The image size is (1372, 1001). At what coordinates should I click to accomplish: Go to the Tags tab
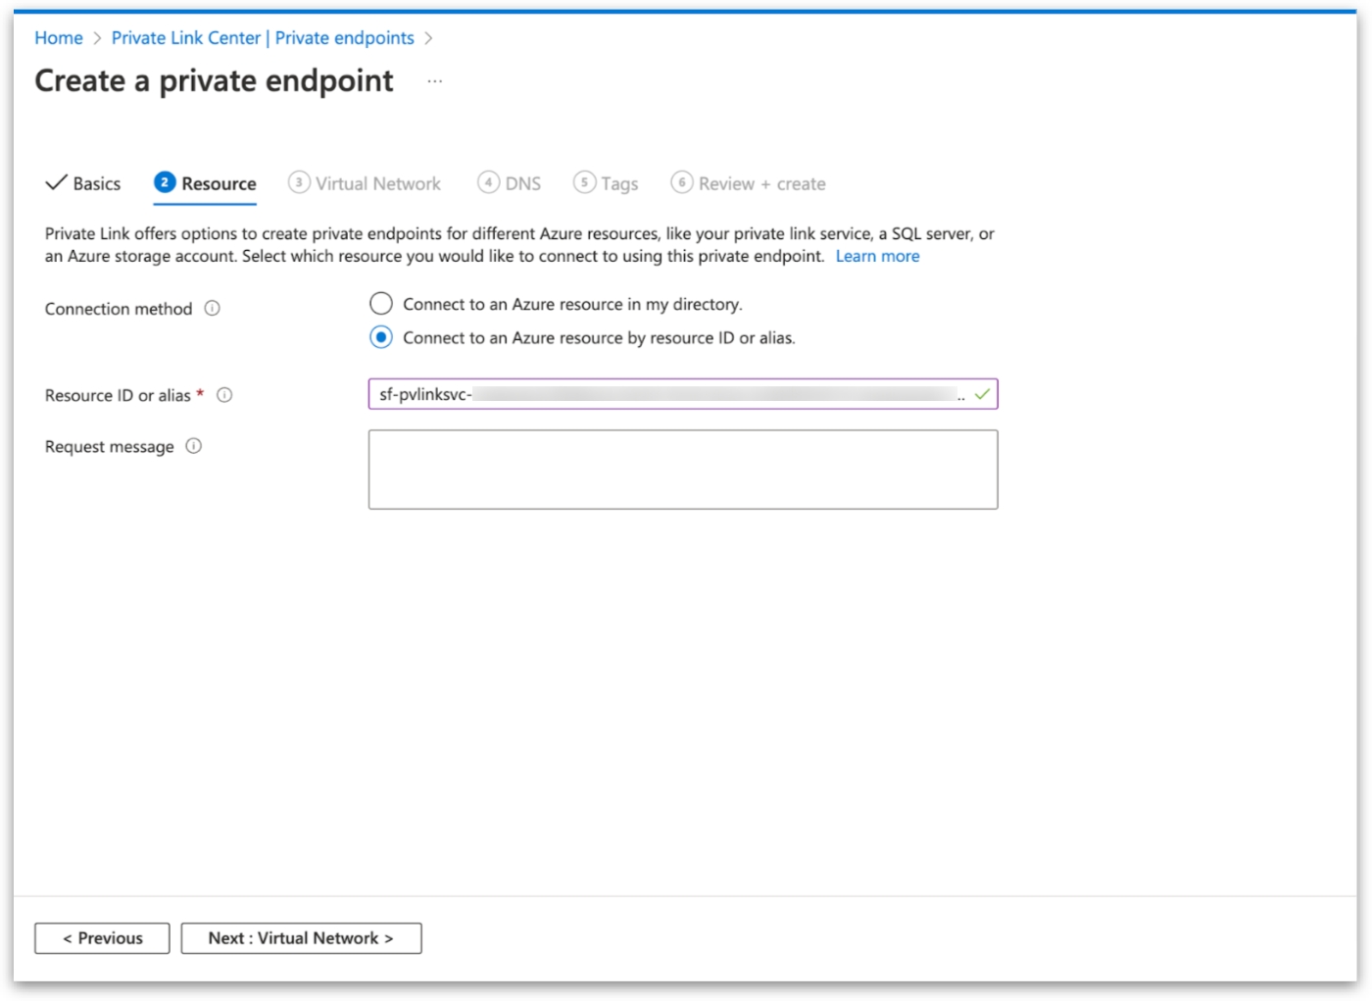pyautogui.click(x=618, y=184)
